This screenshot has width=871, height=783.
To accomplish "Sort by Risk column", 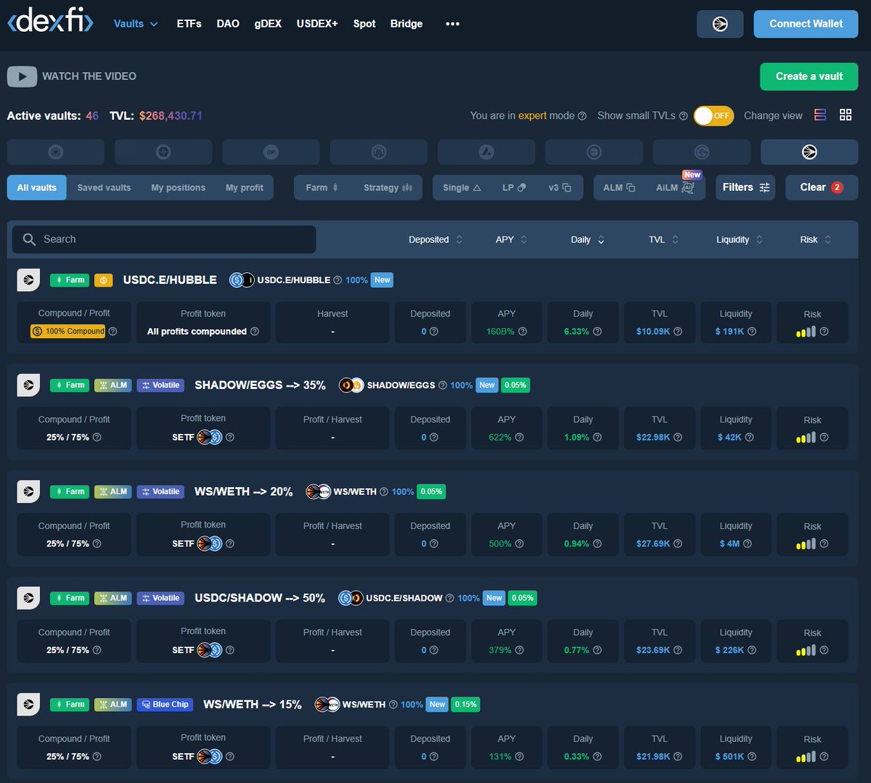I will [816, 239].
